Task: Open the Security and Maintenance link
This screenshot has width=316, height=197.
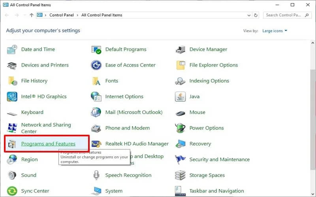Action: click(x=220, y=160)
